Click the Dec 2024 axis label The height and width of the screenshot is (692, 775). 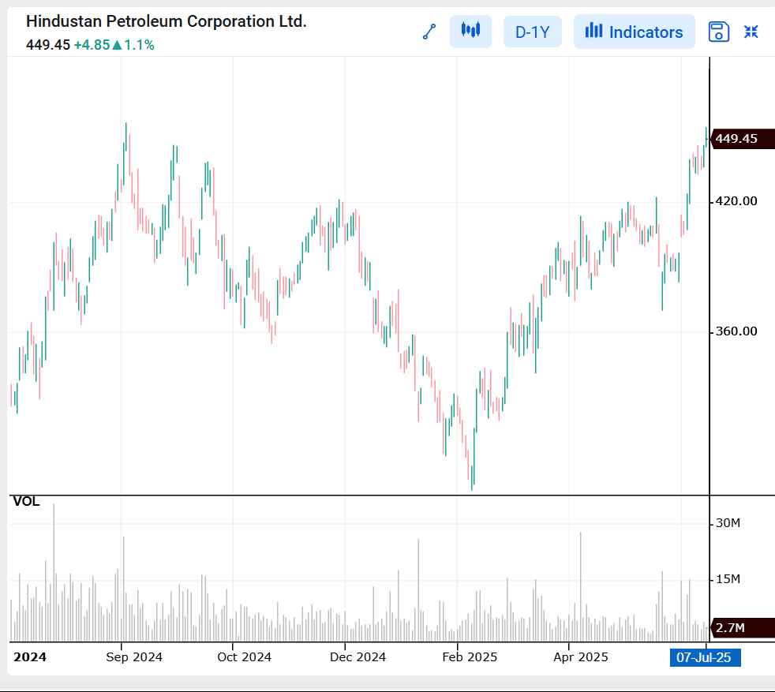pyautogui.click(x=358, y=657)
